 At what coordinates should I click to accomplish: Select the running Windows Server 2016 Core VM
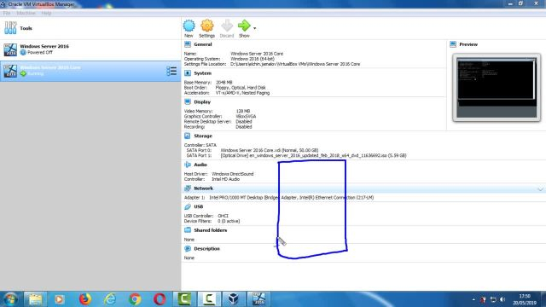click(90, 71)
